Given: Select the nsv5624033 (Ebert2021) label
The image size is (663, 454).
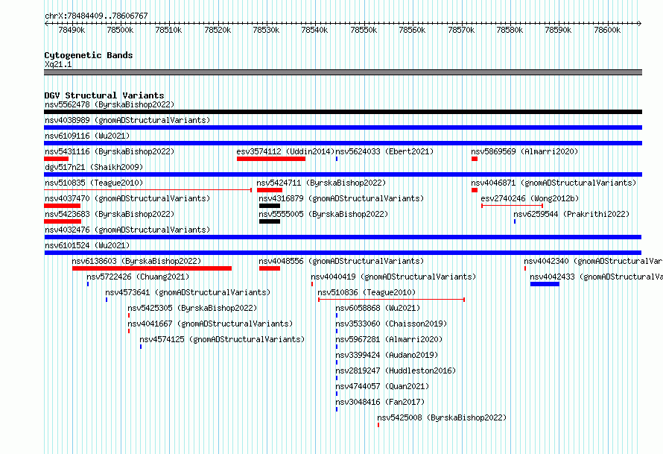Looking at the screenshot, I should (384, 151).
